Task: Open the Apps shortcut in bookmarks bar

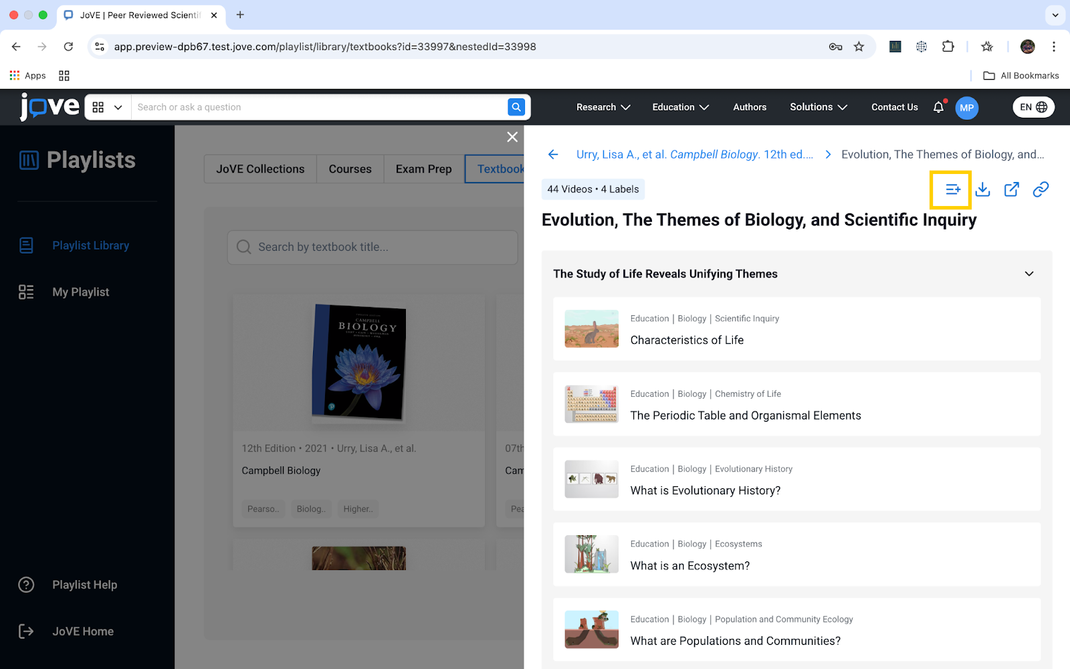Action: (x=28, y=76)
